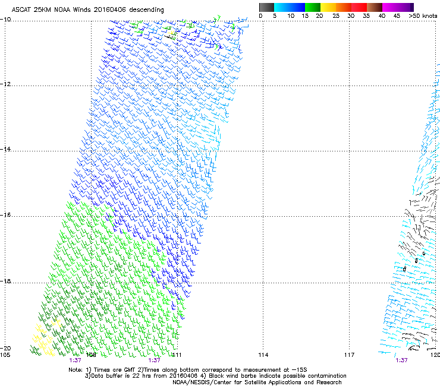
Task: Click the -16 latitude axis label
Action: point(5,215)
